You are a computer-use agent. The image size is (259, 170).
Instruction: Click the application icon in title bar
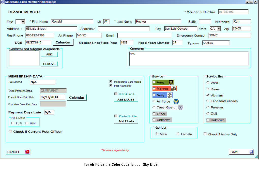[x=3, y=2]
